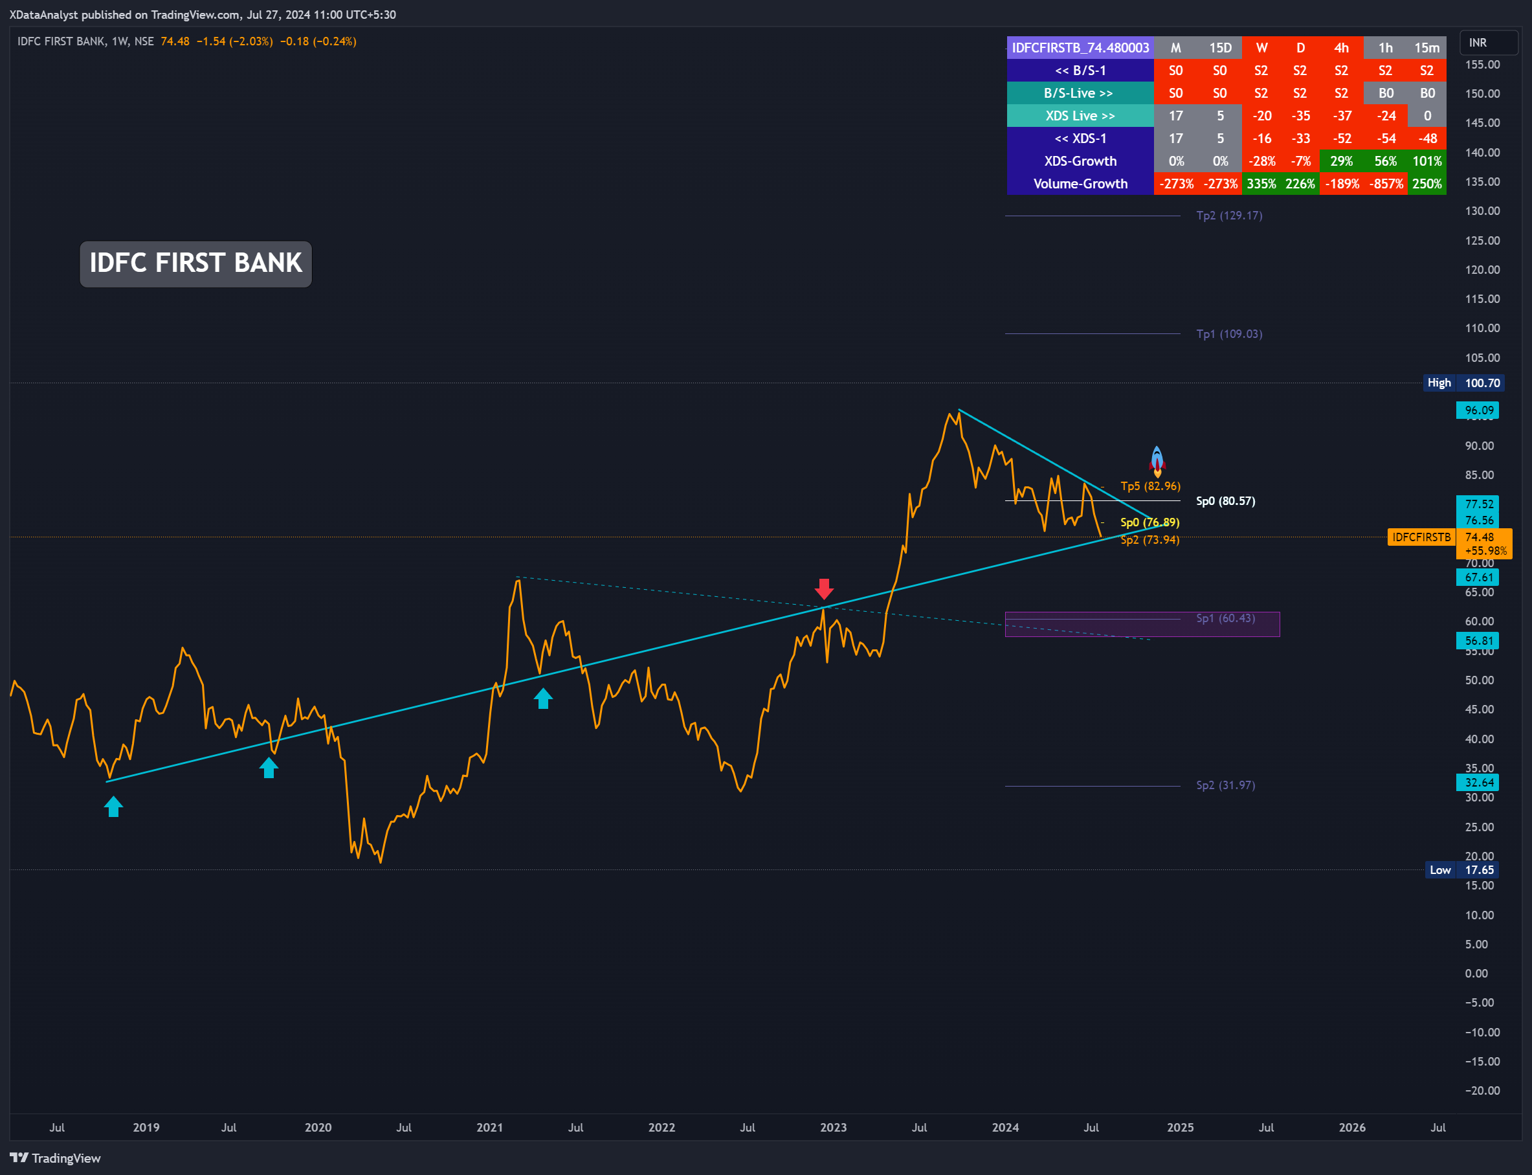The width and height of the screenshot is (1532, 1175).
Task: Click the Sp1 (60.43) level label
Action: [1226, 618]
